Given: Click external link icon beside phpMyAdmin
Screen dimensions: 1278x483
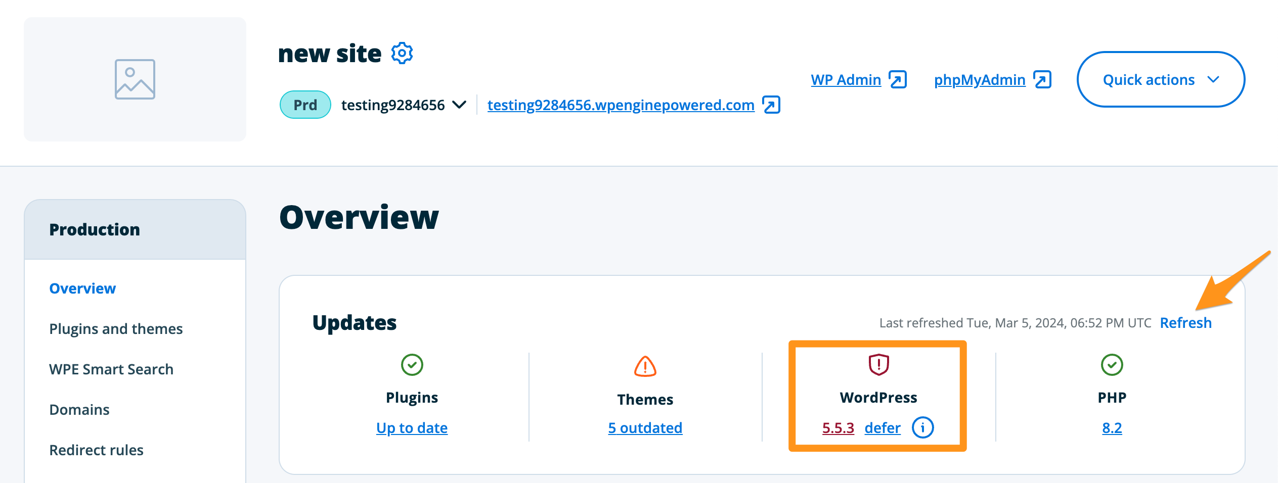Looking at the screenshot, I should 1042,80.
